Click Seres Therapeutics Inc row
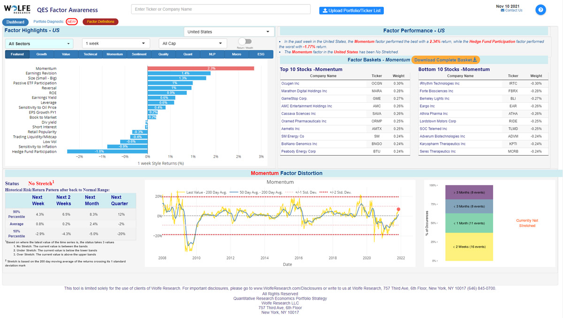 tap(483, 151)
